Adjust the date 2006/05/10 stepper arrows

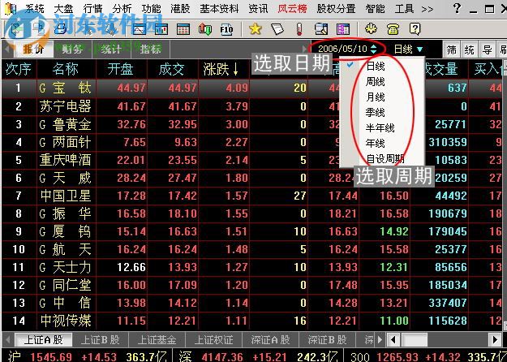tap(374, 50)
